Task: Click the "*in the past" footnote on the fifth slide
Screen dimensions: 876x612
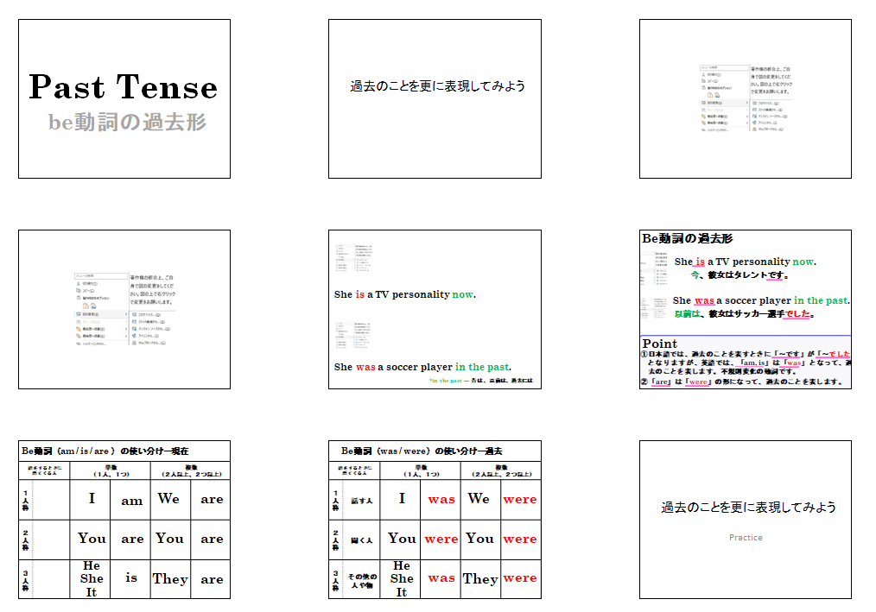Action: (x=480, y=381)
